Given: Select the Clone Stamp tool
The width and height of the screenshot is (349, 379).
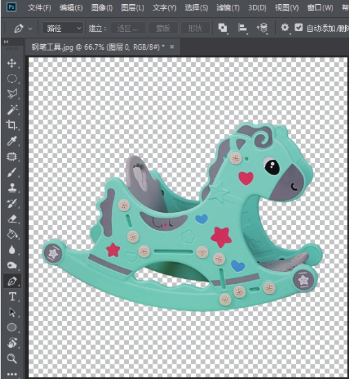Looking at the screenshot, I should click(x=12, y=188).
